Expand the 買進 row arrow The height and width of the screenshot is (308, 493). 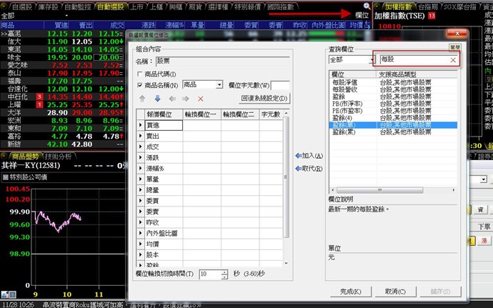(x=140, y=125)
